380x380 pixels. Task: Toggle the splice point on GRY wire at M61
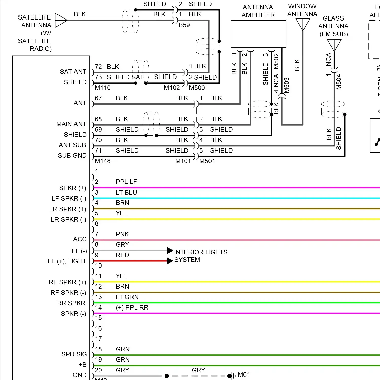click(167, 376)
